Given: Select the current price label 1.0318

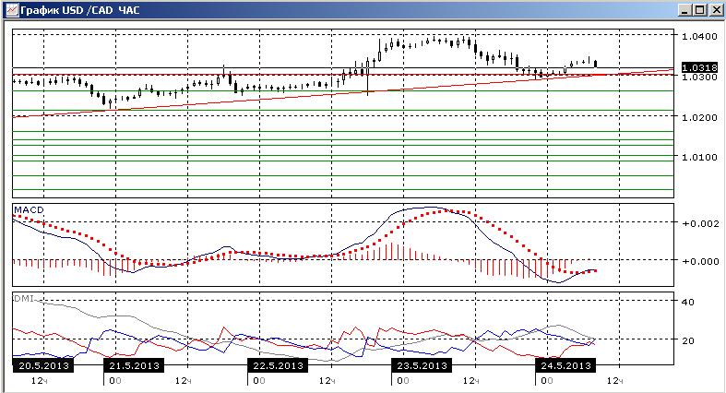Looking at the screenshot, I should click(x=699, y=67).
